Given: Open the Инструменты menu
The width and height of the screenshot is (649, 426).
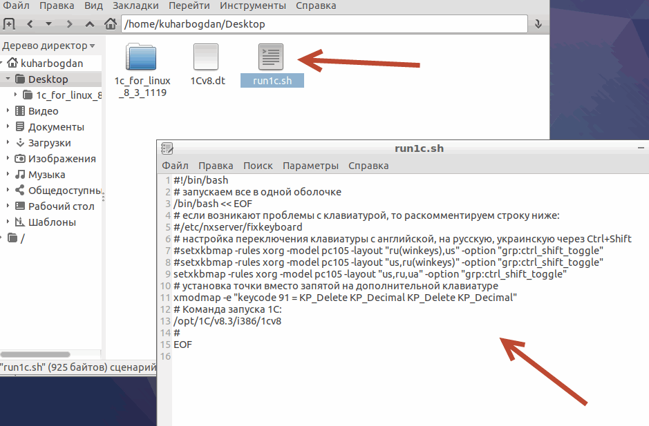Looking at the screenshot, I should [253, 6].
